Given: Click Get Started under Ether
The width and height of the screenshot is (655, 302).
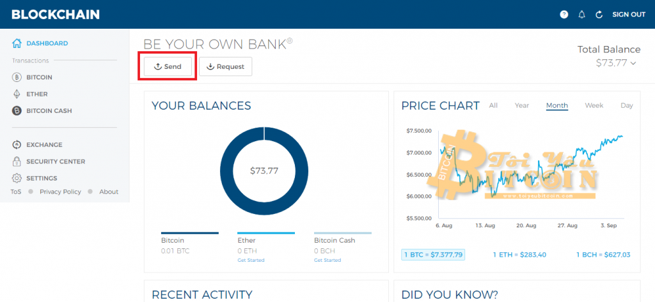Looking at the screenshot, I should (x=251, y=260).
